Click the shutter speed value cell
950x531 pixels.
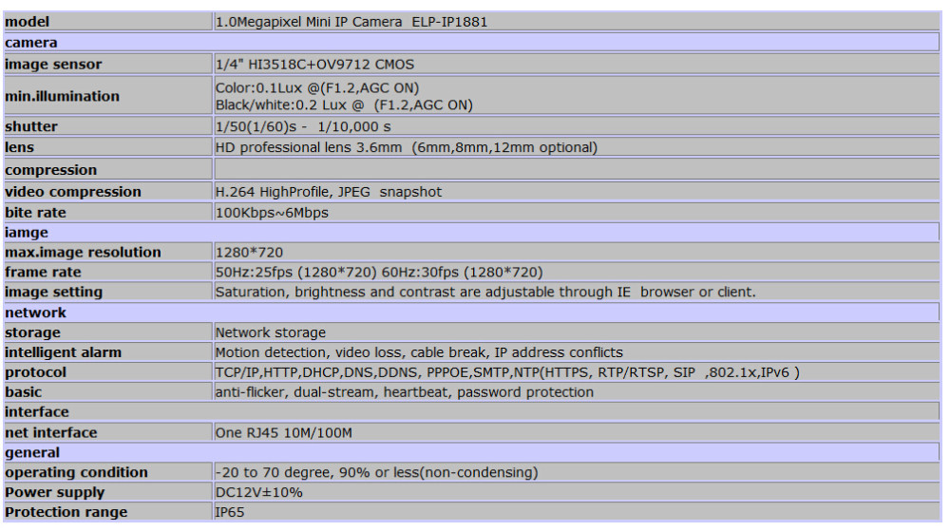click(x=312, y=127)
